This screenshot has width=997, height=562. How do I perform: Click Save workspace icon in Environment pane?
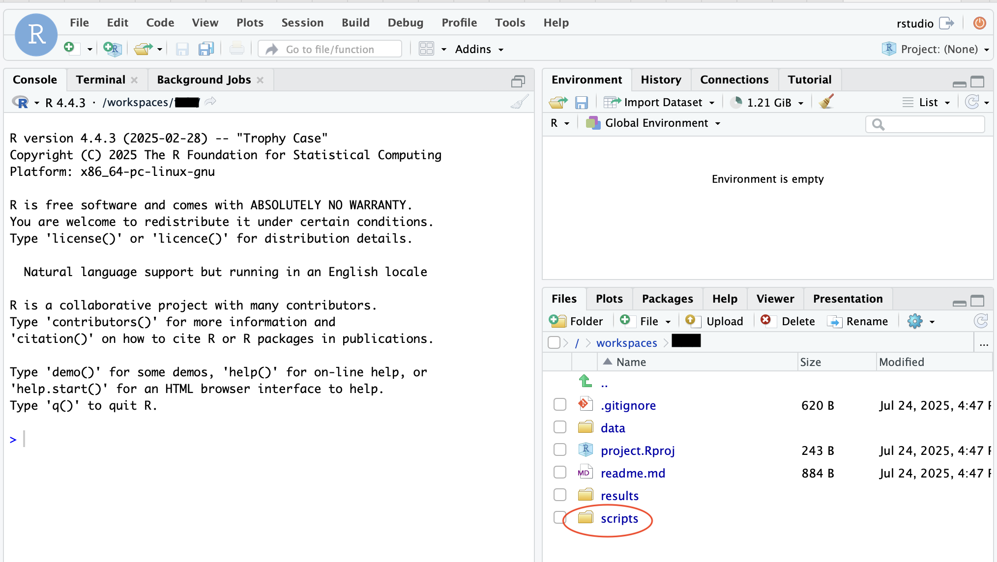click(582, 102)
